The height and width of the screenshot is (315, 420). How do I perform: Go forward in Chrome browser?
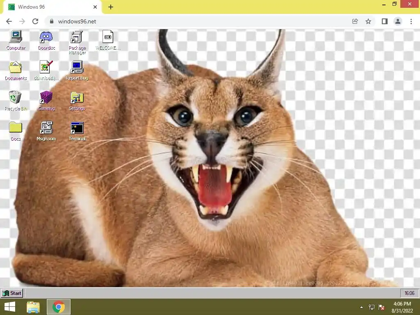point(22,21)
